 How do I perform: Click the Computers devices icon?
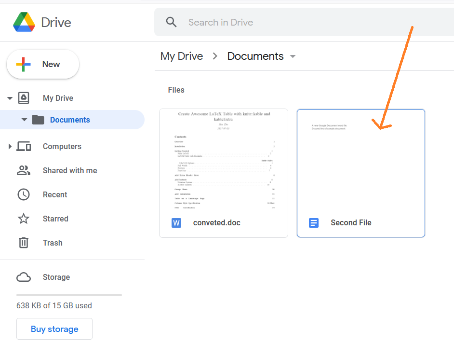(x=24, y=146)
